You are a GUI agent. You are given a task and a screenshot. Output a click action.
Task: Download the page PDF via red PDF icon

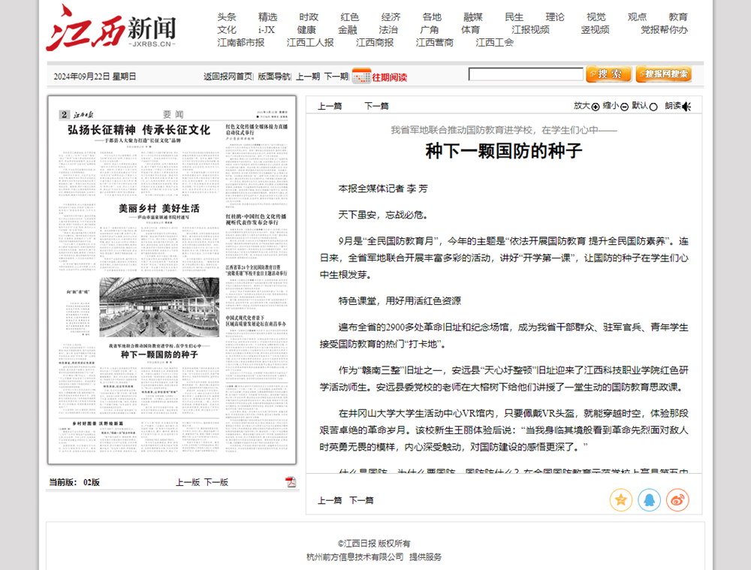[x=291, y=482]
